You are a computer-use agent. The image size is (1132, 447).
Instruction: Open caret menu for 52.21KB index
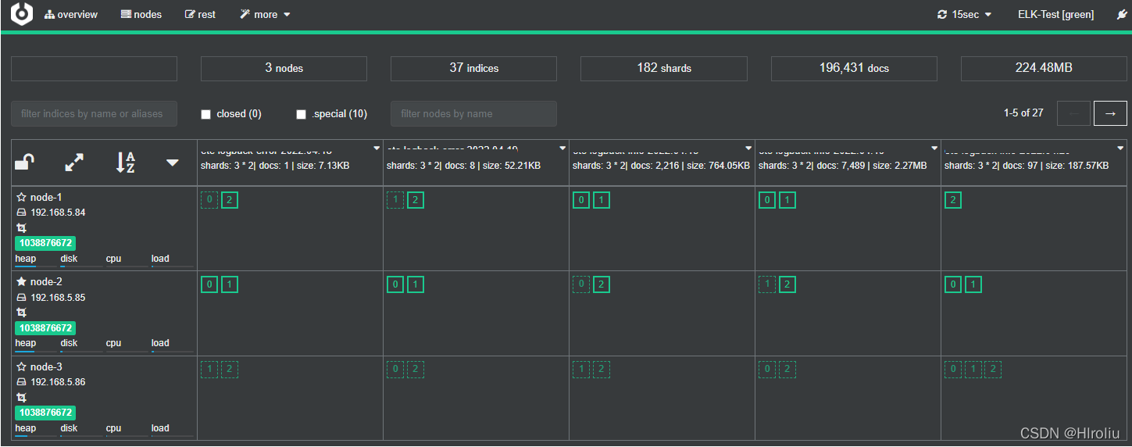click(562, 148)
